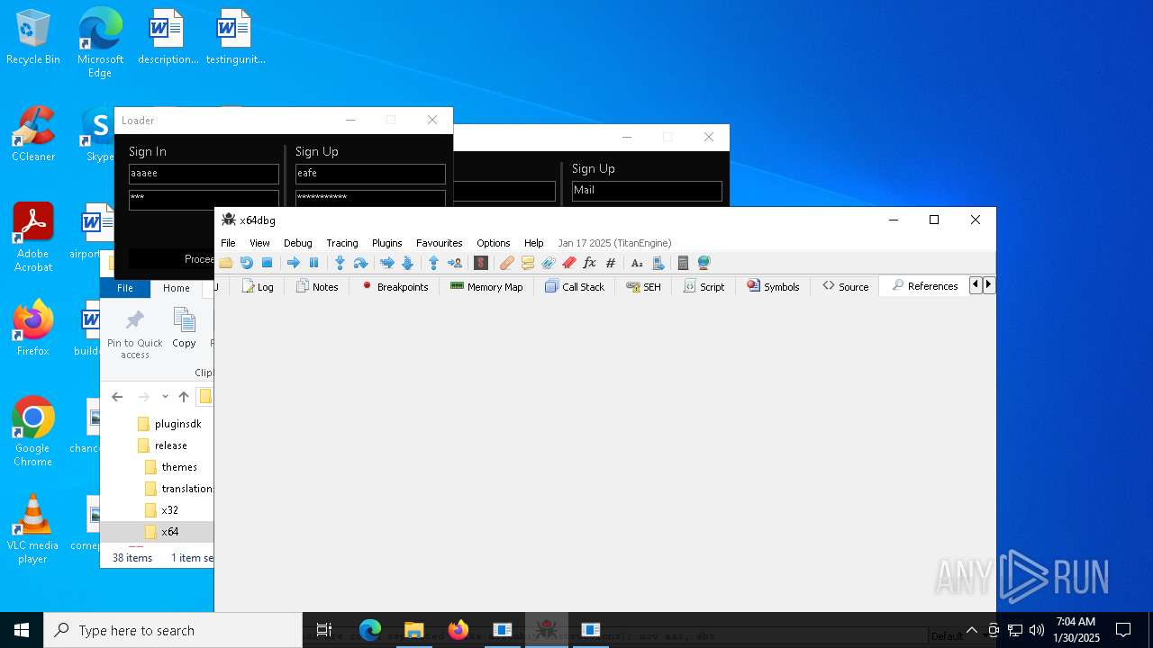Click the Mail field in second Loader window
Viewport: 1153px width, 648px height.
[647, 191]
